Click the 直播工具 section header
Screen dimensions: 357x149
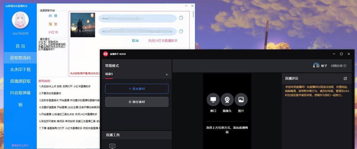[x=137, y=135]
